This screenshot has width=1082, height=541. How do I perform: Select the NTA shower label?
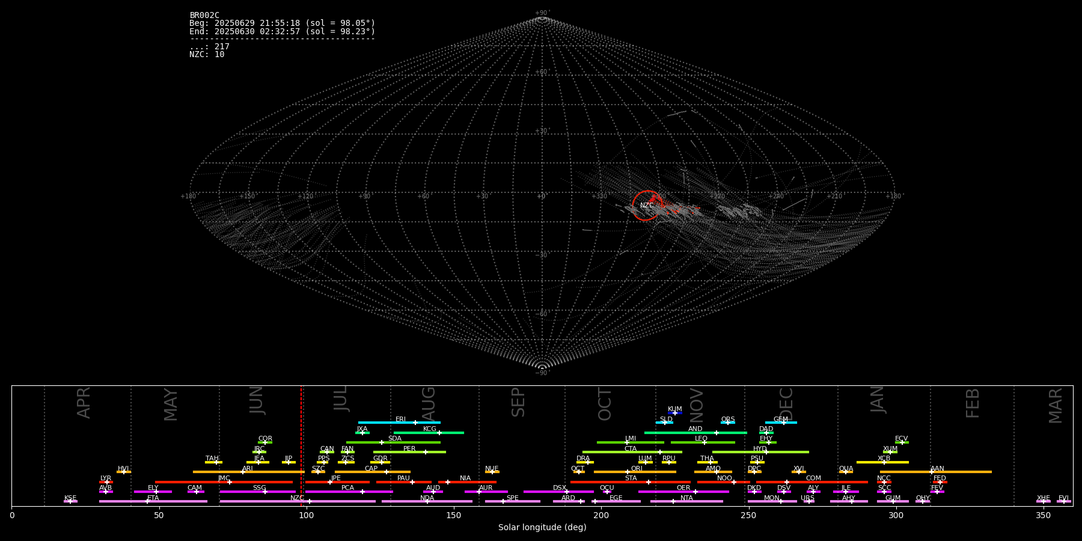click(686, 498)
